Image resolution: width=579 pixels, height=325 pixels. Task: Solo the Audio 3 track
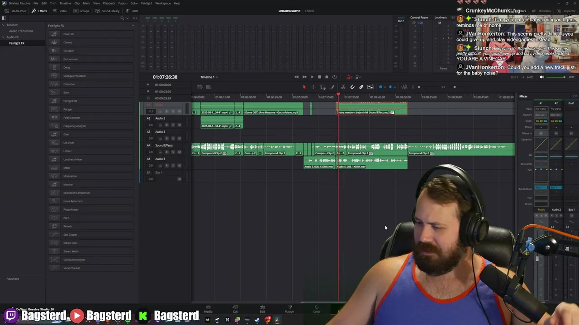[x=173, y=139]
